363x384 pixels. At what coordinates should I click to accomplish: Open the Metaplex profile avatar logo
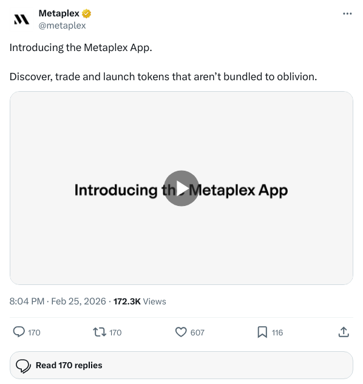coord(21,19)
